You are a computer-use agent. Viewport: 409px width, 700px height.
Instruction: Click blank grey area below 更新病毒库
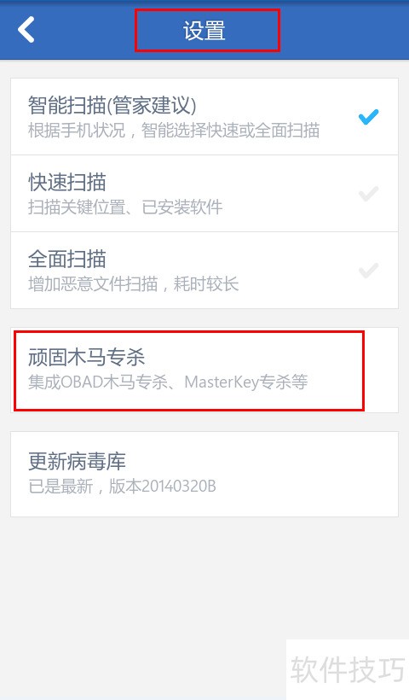pos(147,603)
